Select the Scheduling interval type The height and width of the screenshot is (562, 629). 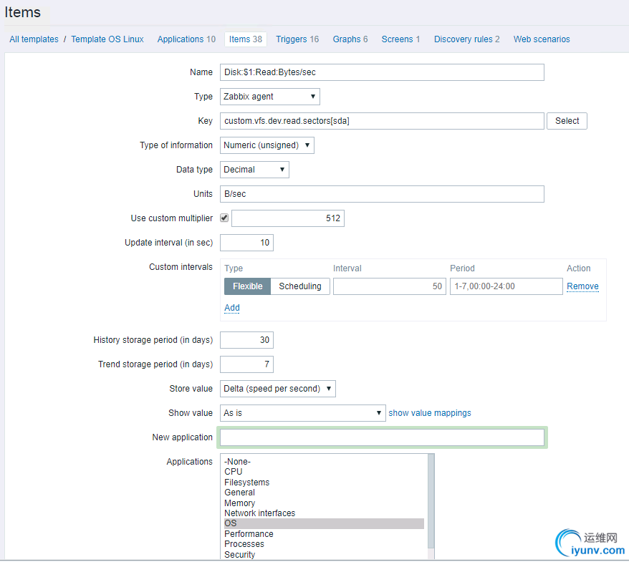(x=300, y=286)
